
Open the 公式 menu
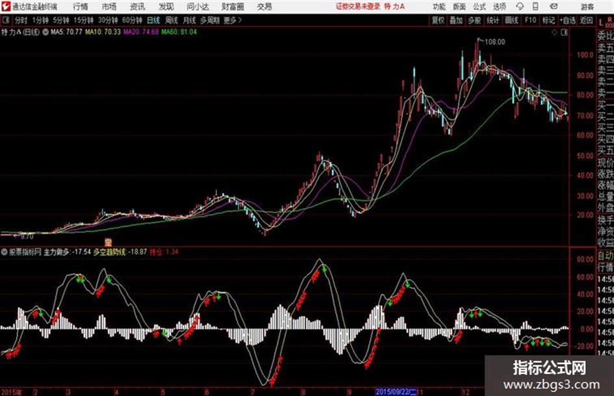[479, 7]
